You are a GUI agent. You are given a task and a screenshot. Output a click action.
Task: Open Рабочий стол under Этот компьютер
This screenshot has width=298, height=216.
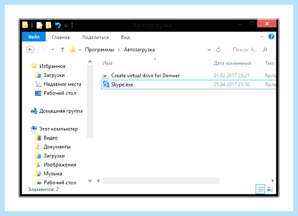(x=60, y=182)
